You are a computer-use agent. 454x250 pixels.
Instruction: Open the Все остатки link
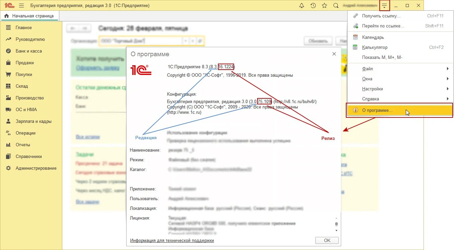pyautogui.click(x=88, y=137)
